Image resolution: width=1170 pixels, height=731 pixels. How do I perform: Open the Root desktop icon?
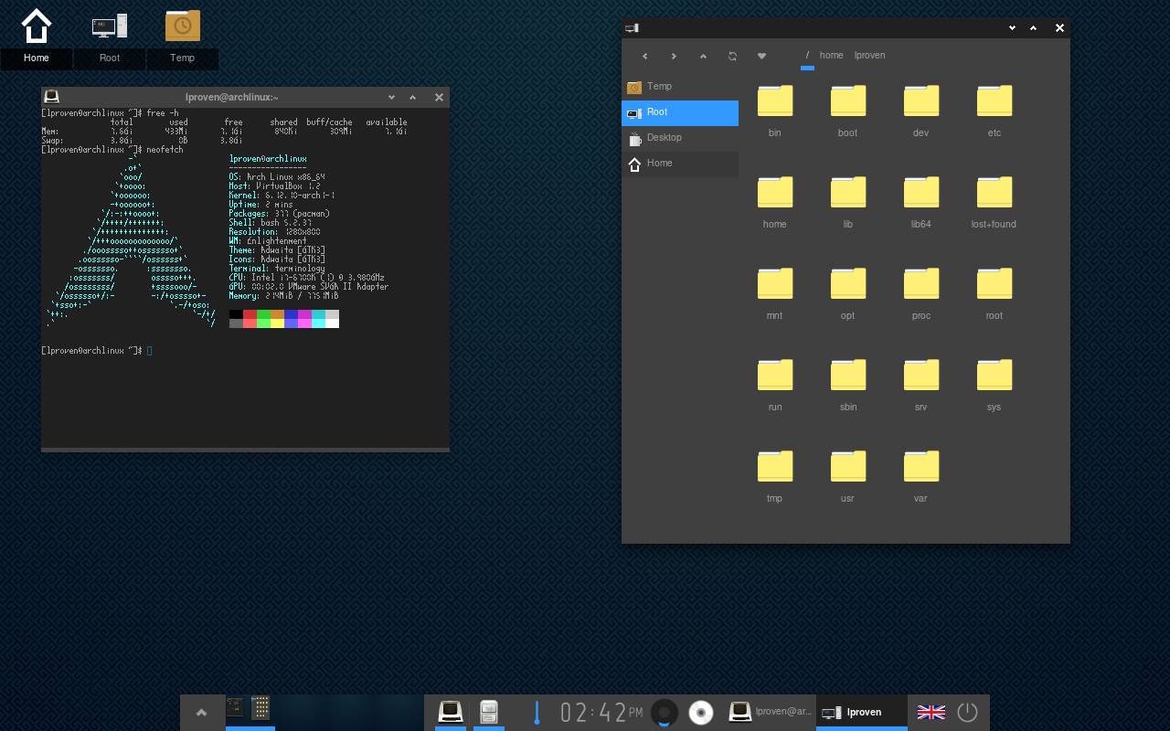110,37
